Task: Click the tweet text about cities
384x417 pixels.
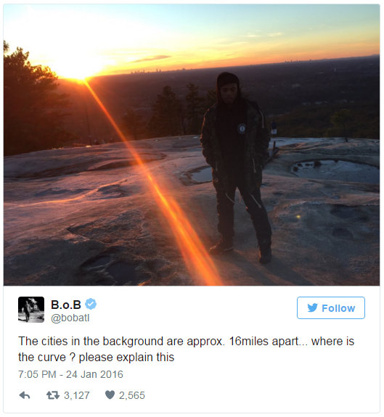Action: (187, 349)
